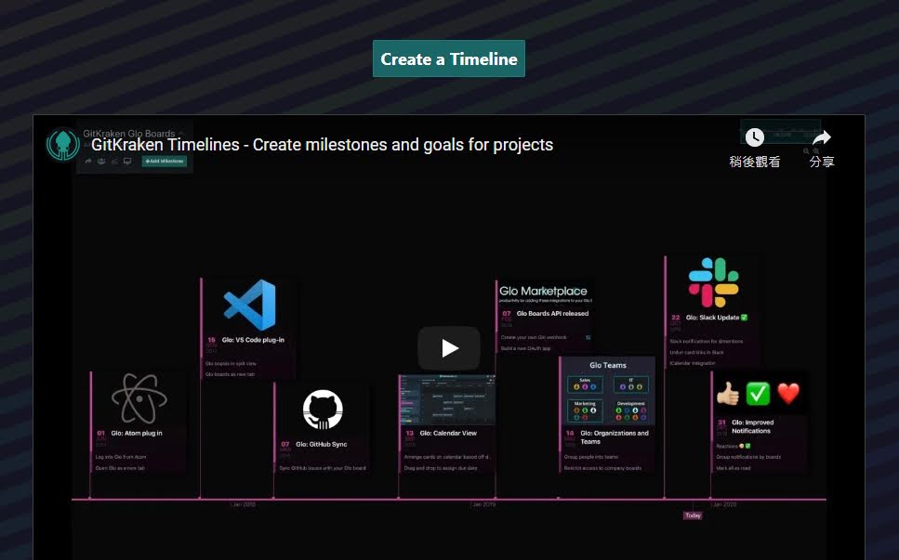The image size is (899, 560).
Task: Click the Glo Marketplace banner
Action: click(544, 293)
